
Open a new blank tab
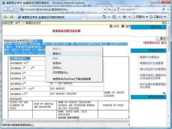(84, 17)
